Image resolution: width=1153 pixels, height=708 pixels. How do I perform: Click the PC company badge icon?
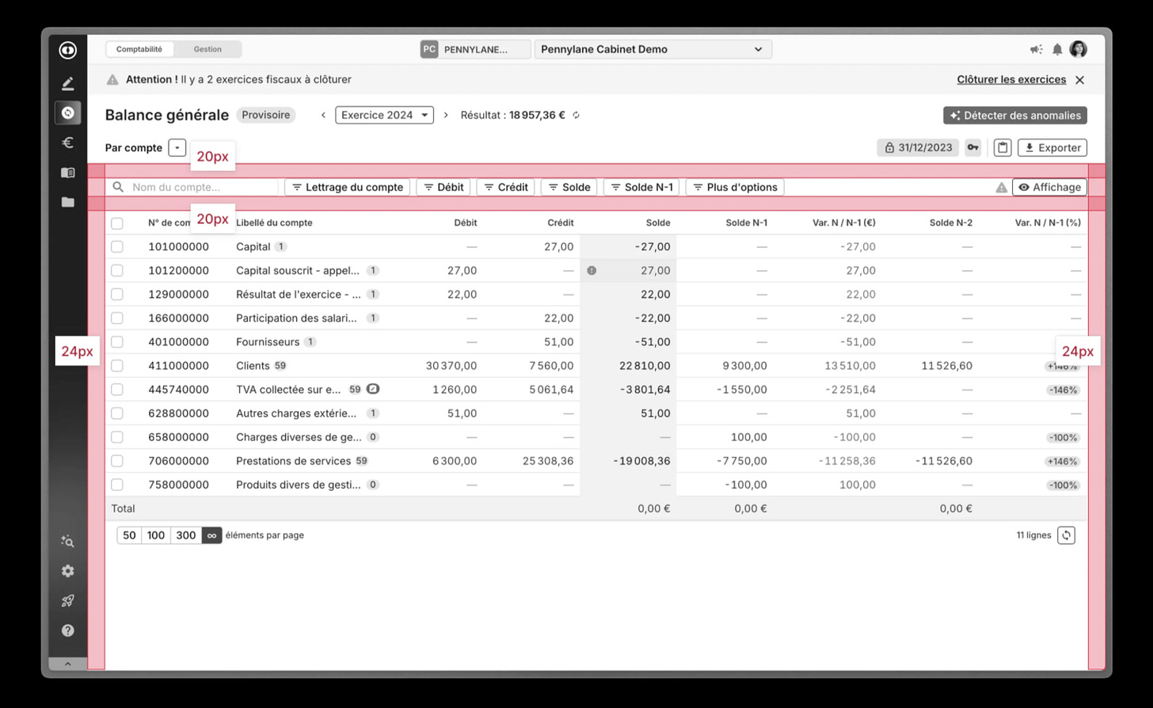click(429, 49)
